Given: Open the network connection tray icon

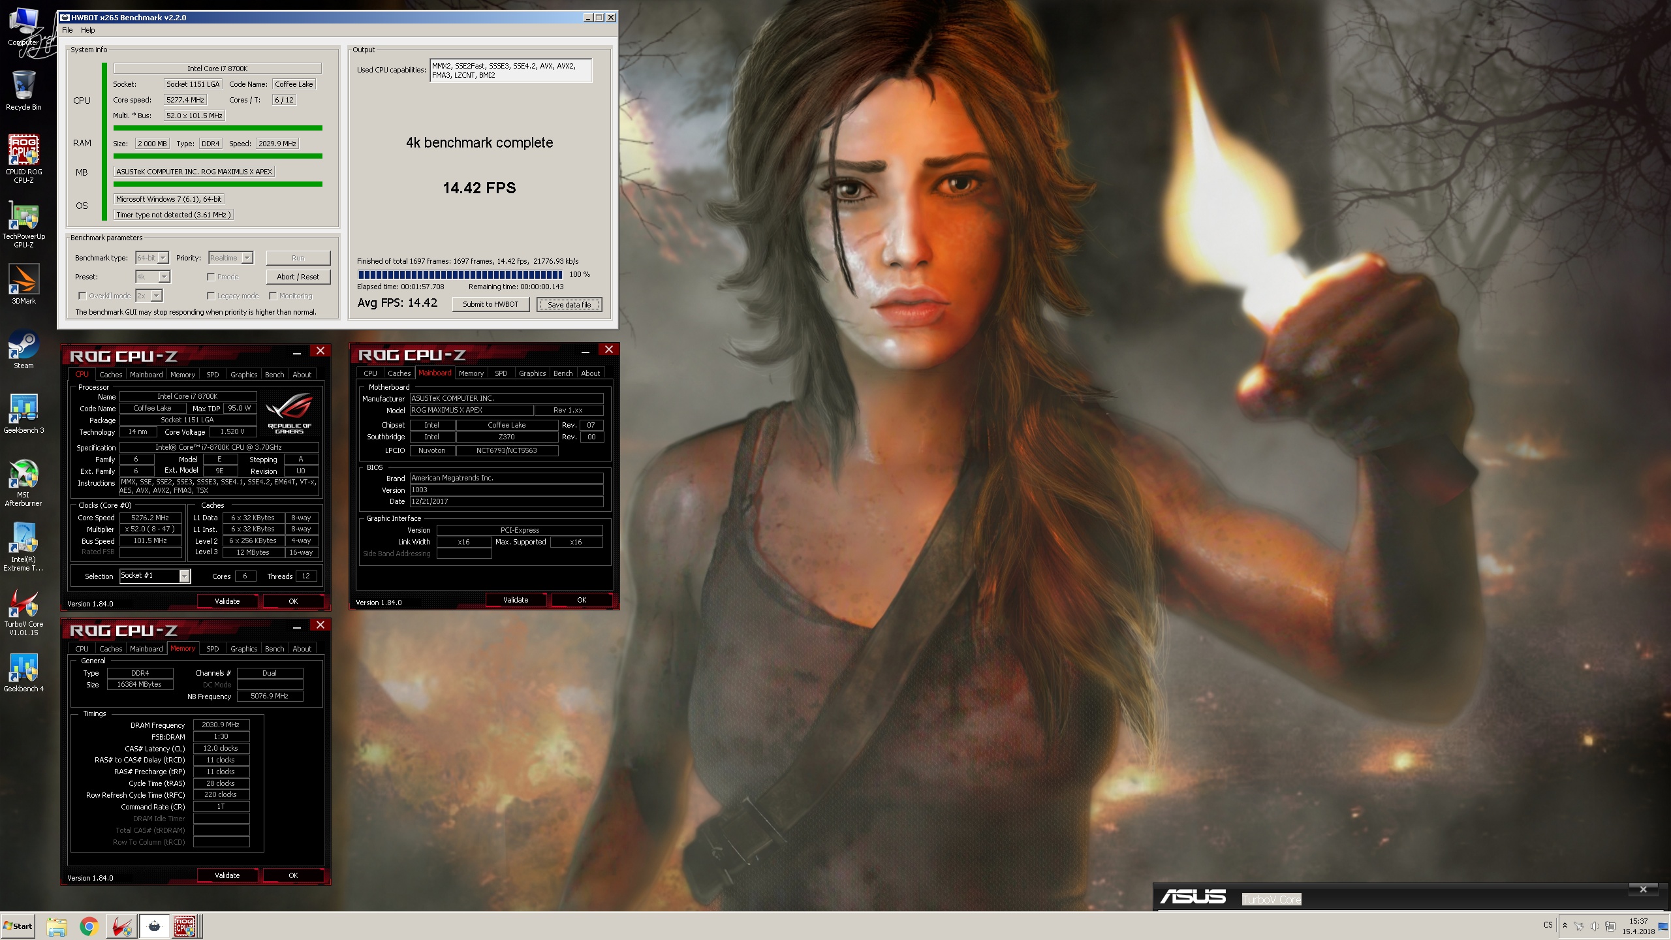Looking at the screenshot, I should coord(1610,926).
